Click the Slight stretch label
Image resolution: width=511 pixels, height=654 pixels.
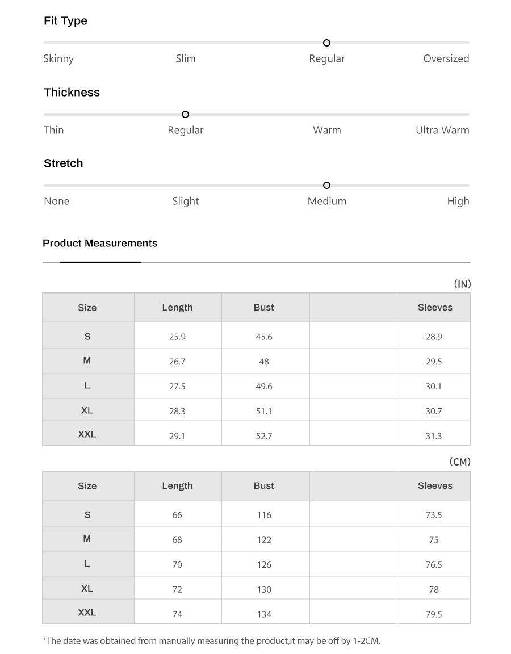[x=186, y=201]
